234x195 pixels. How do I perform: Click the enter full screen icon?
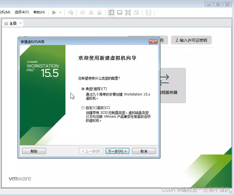[x=128, y=12]
